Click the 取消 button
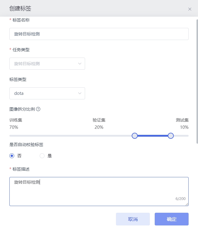Image resolution: width=198 pixels, height=230 pixels. pyautogui.click(x=133, y=219)
